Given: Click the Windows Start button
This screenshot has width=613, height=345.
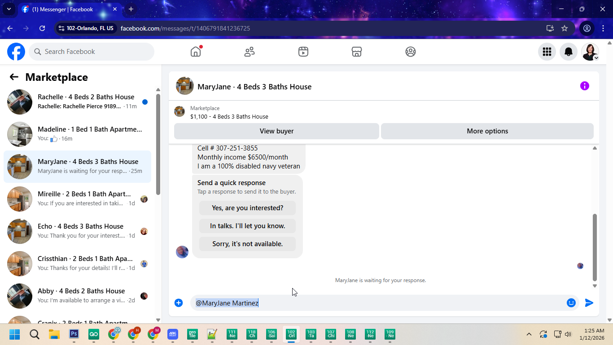Looking at the screenshot, I should (15, 334).
